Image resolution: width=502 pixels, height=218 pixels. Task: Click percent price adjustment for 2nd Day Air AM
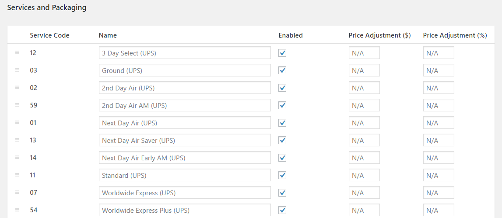pos(439,105)
